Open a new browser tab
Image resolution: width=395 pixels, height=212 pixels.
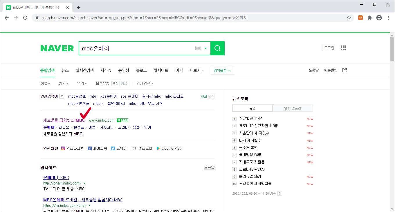(x=79, y=8)
